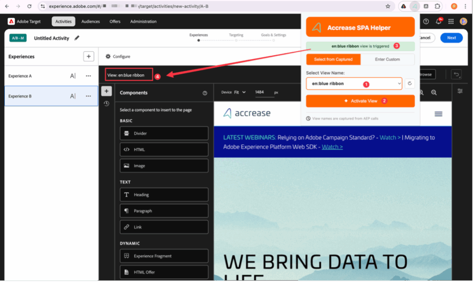The image size is (474, 282).
Task: Go back using the browser back arrow
Action: pyautogui.click(x=7, y=6)
